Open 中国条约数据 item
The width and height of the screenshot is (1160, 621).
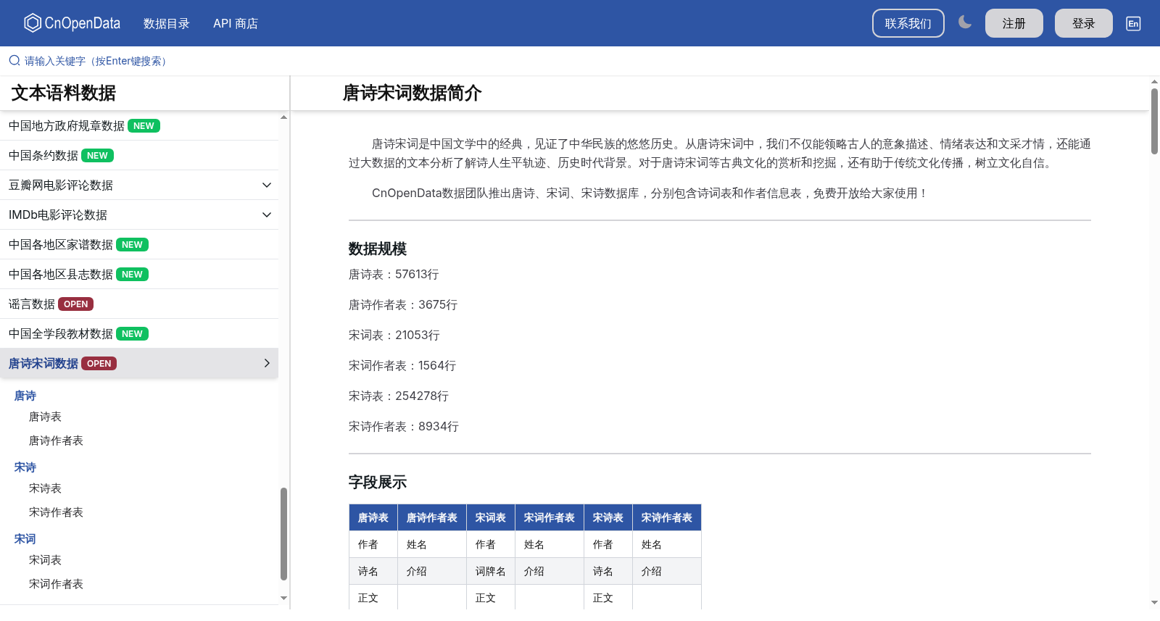139,155
